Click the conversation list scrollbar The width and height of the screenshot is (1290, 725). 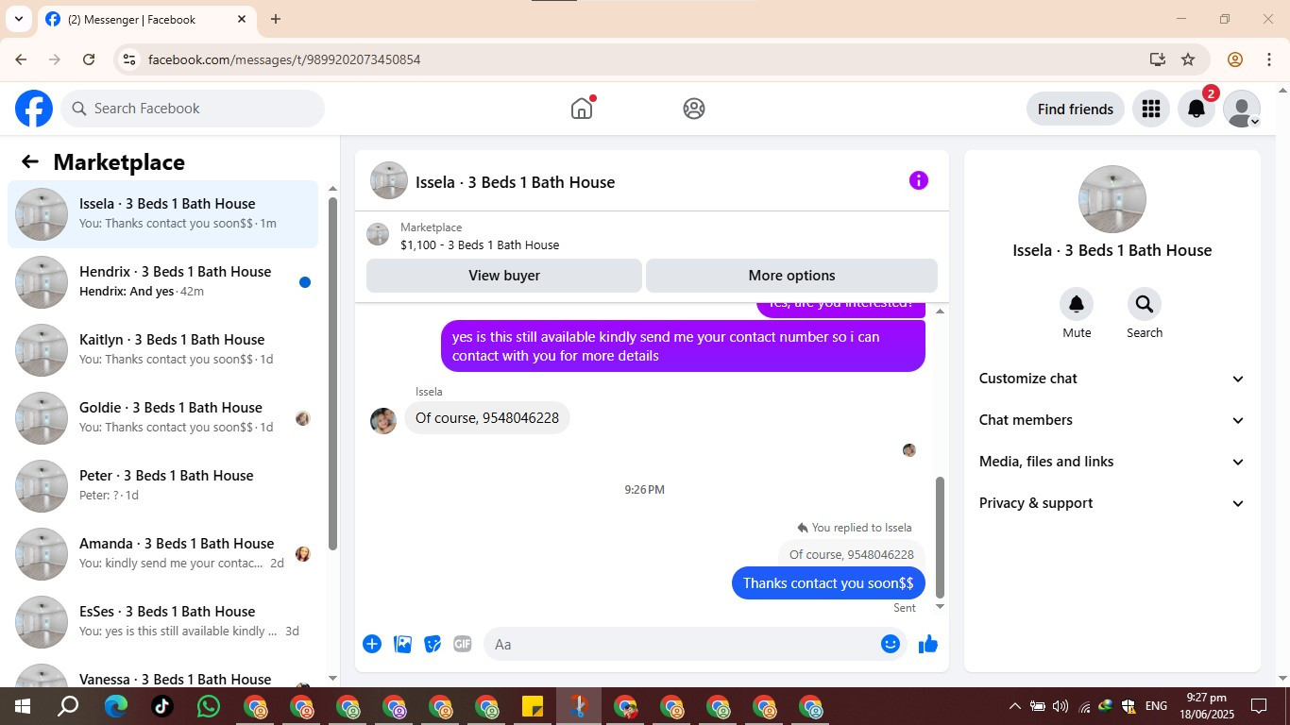pos(332,373)
